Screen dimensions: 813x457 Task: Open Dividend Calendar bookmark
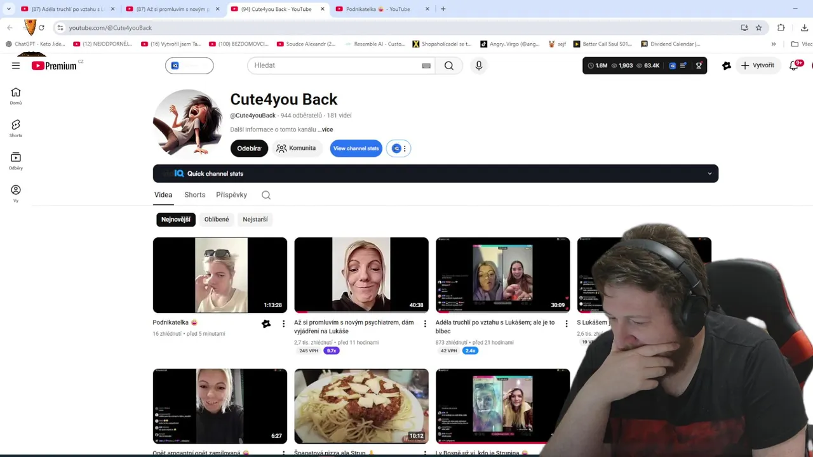671,44
